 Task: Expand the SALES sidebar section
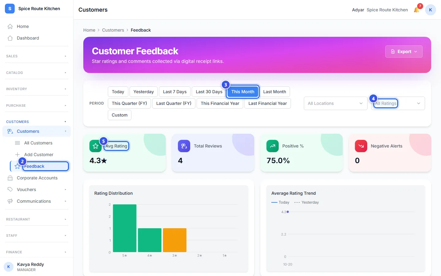[37, 56]
